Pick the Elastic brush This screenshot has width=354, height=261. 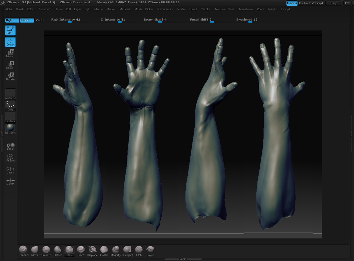pyautogui.click(x=104, y=251)
